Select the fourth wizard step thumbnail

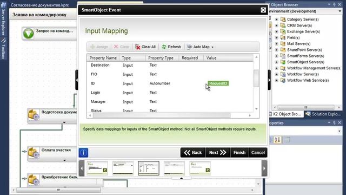[174, 168]
